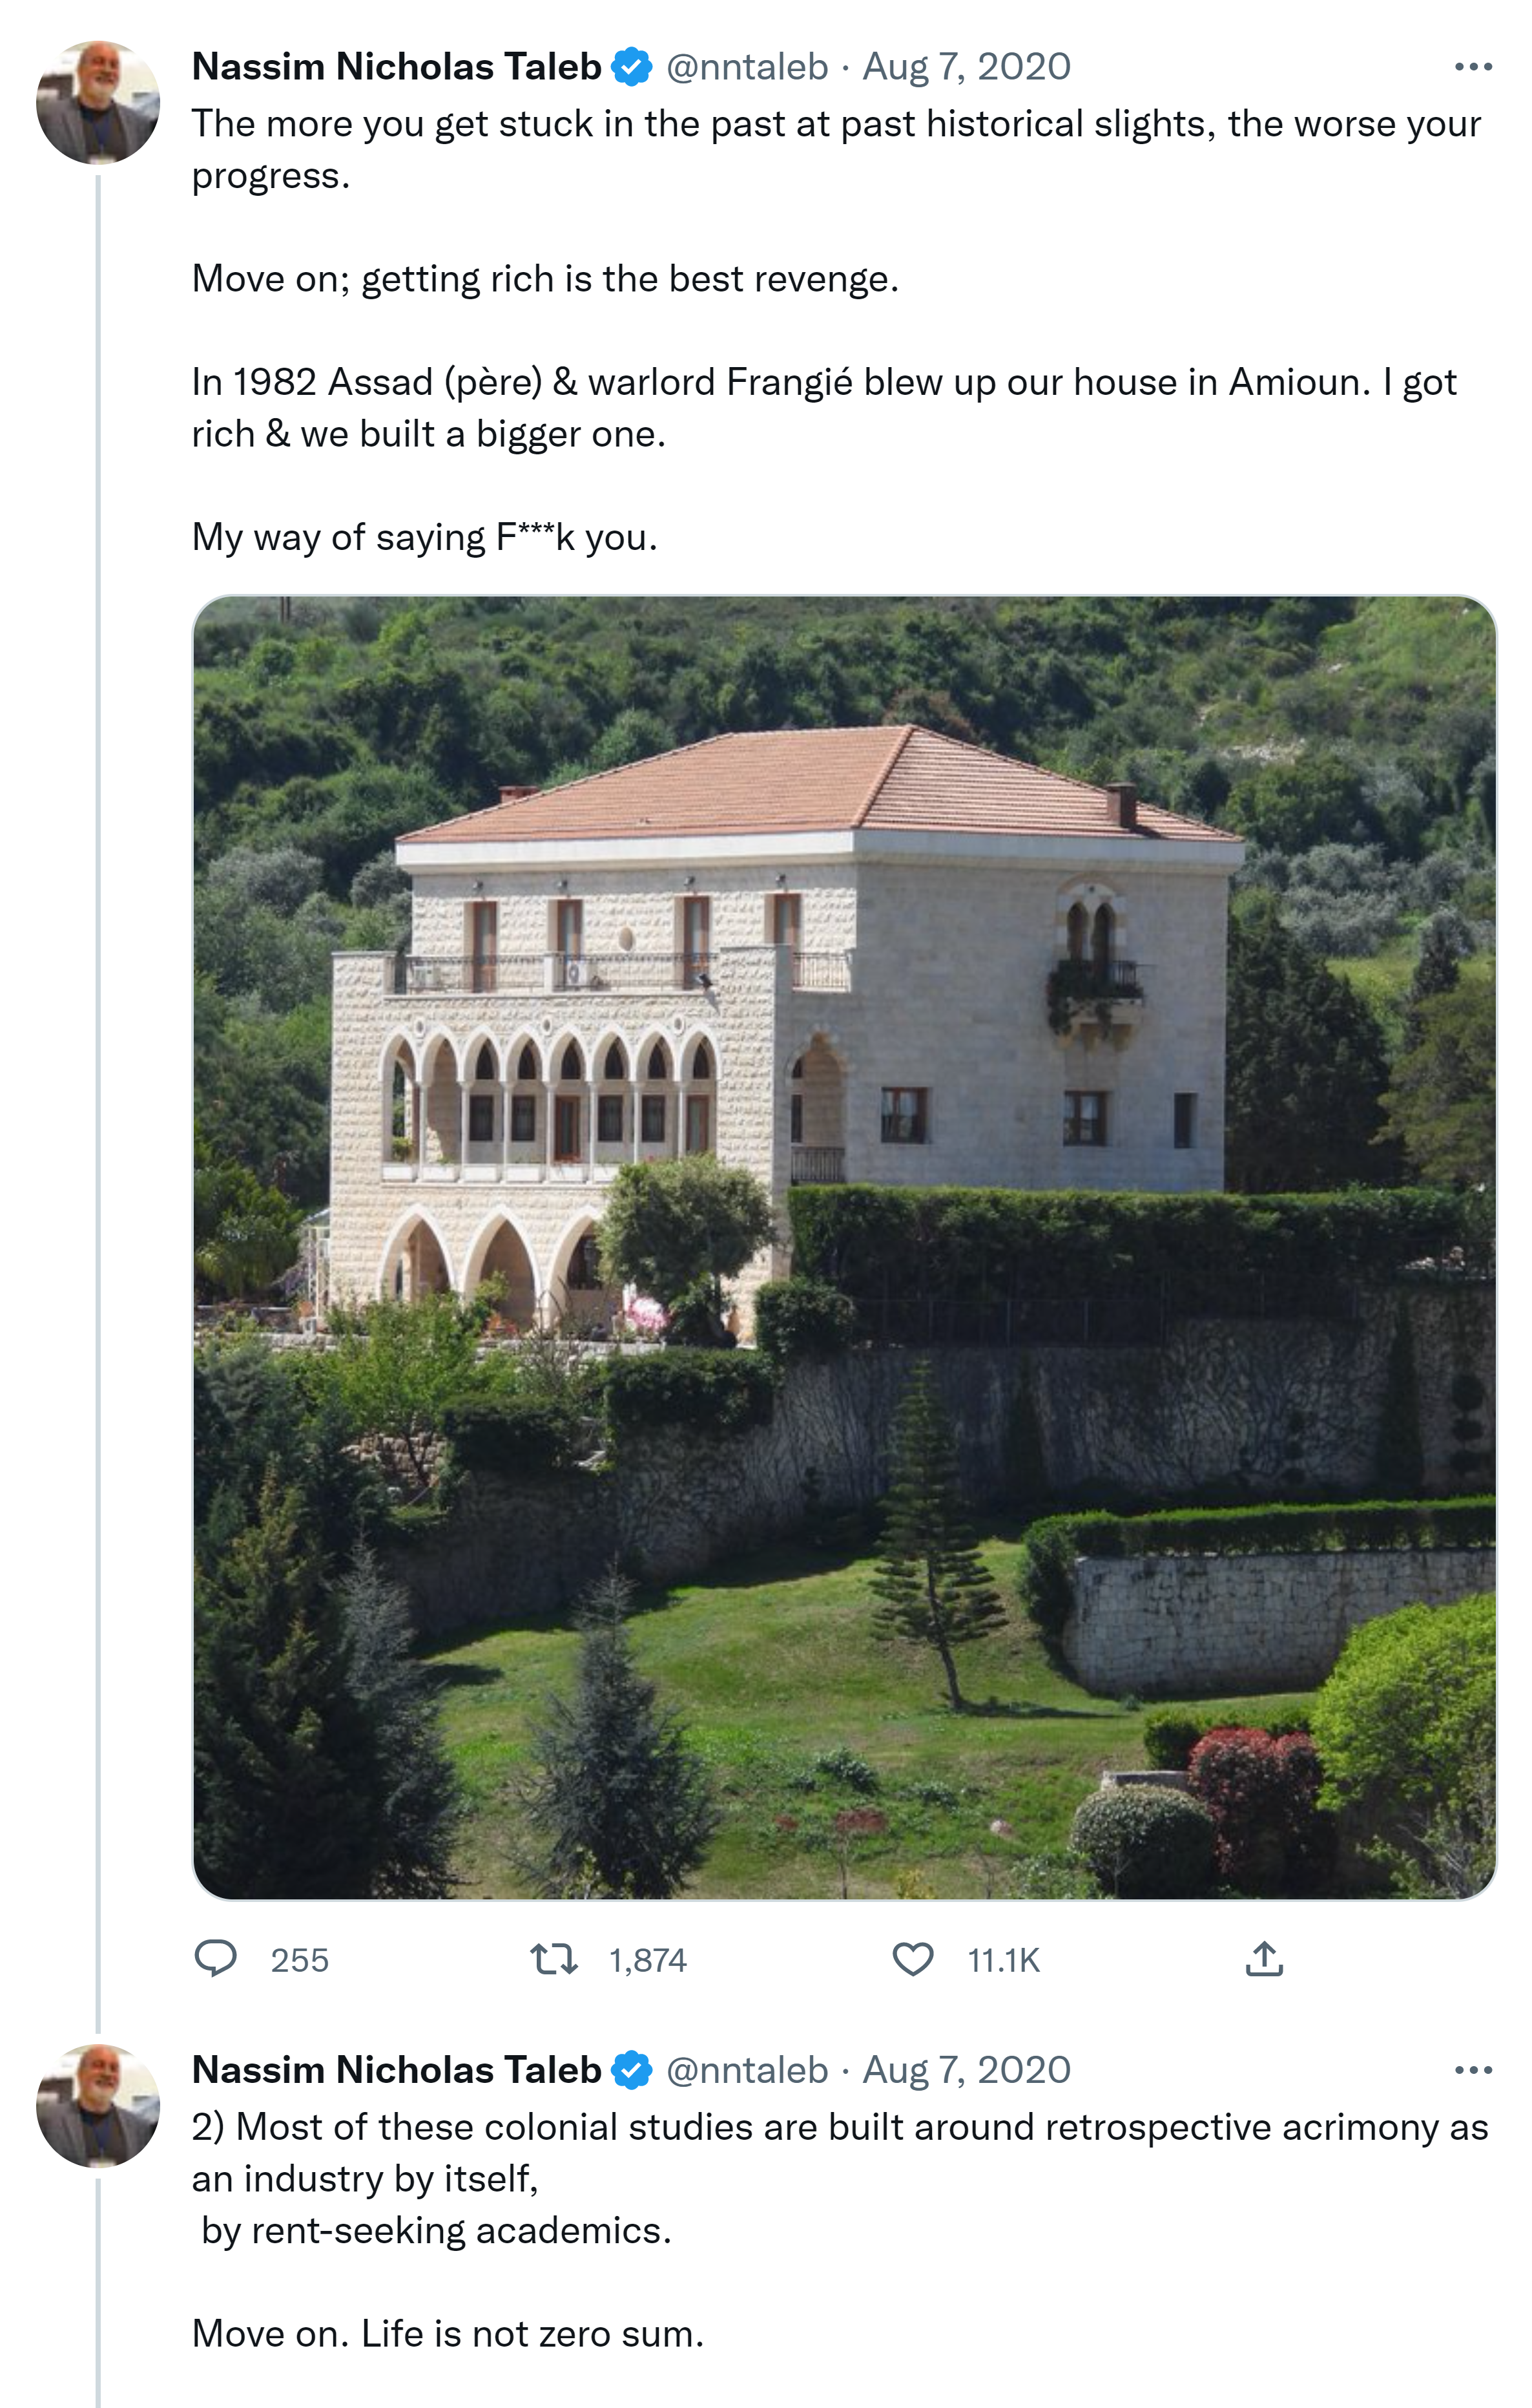Click the verified badge on first tweet
This screenshot has width=1532, height=2408.
click(x=632, y=67)
